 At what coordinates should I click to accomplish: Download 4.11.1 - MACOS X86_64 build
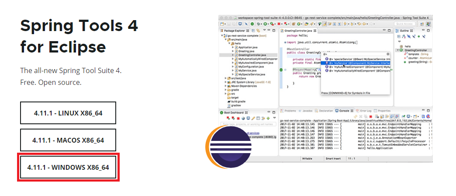pos(68,140)
